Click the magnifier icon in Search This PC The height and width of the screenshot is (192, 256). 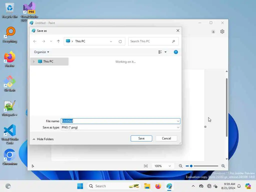tap(173, 41)
